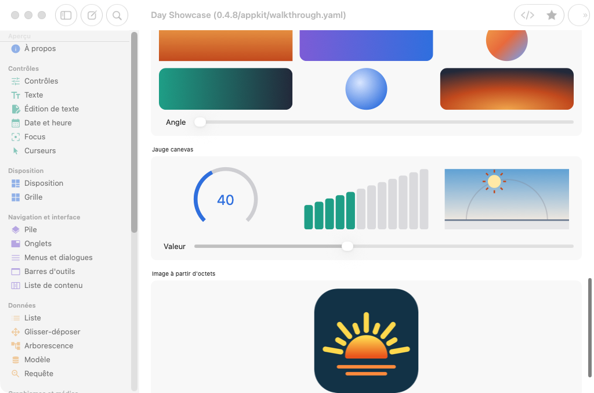
Task: Select Requête in sidebar
Action: click(x=39, y=374)
